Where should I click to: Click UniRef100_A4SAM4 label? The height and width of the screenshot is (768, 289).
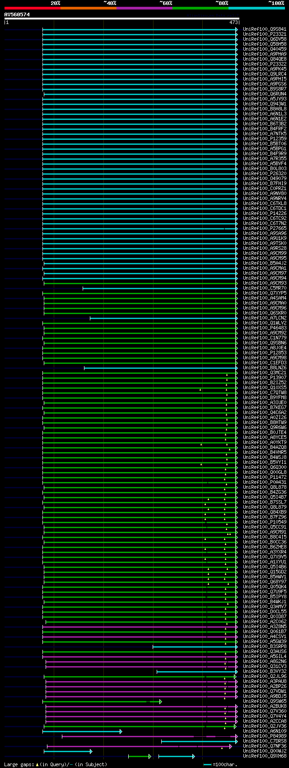[x=265, y=298]
